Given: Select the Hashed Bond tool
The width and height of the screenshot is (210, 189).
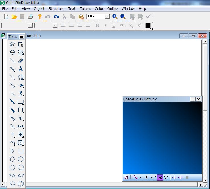Looking at the screenshot, I should pos(13,85).
